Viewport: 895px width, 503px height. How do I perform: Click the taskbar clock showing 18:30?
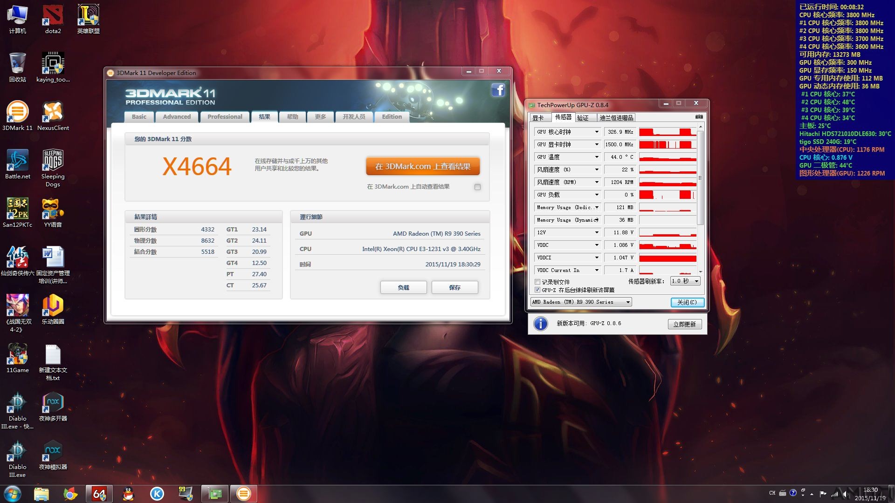pyautogui.click(x=870, y=494)
